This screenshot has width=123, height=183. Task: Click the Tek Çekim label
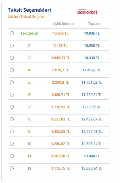(x=29, y=33)
